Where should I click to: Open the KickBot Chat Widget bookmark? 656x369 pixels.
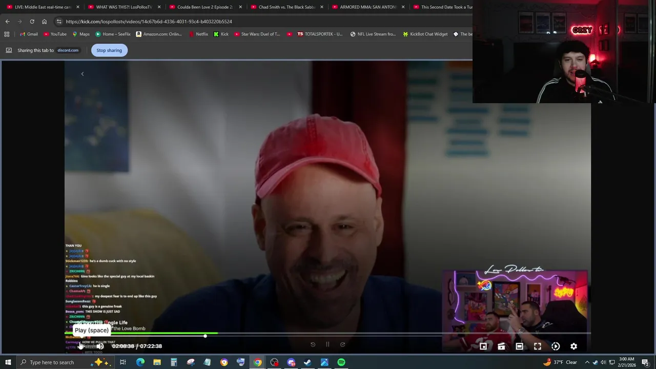(425, 34)
